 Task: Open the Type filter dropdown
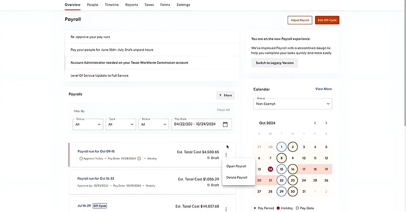tap(120, 124)
